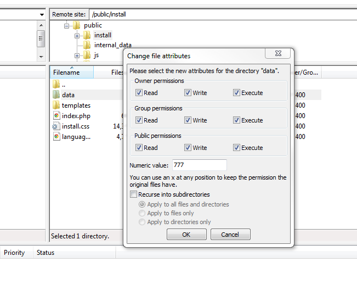The image size is (357, 301).
Task: Click the index.php file icon
Action: pyautogui.click(x=56, y=116)
